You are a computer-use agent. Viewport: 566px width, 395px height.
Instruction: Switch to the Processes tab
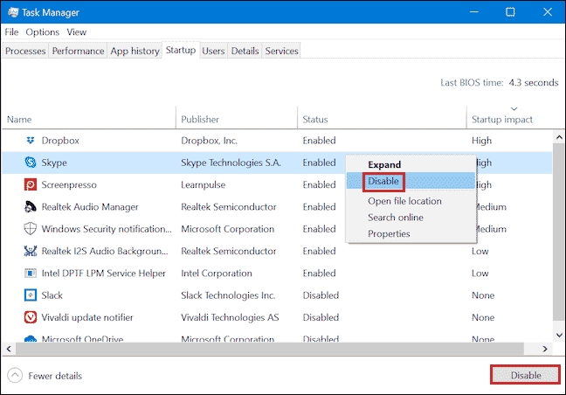pos(25,51)
